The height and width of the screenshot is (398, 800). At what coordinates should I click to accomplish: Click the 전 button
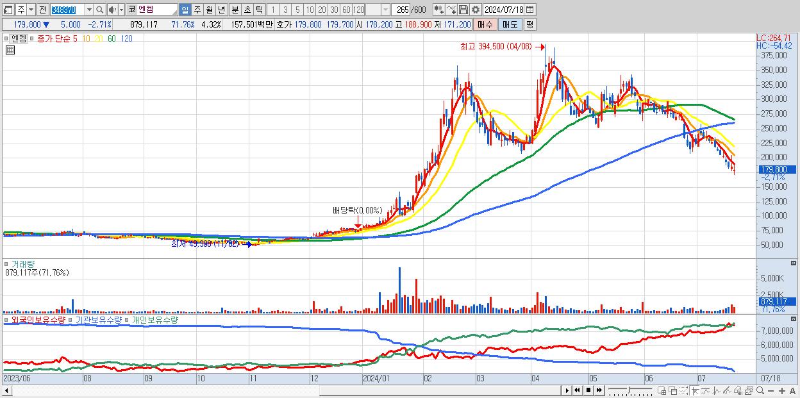coord(42,10)
